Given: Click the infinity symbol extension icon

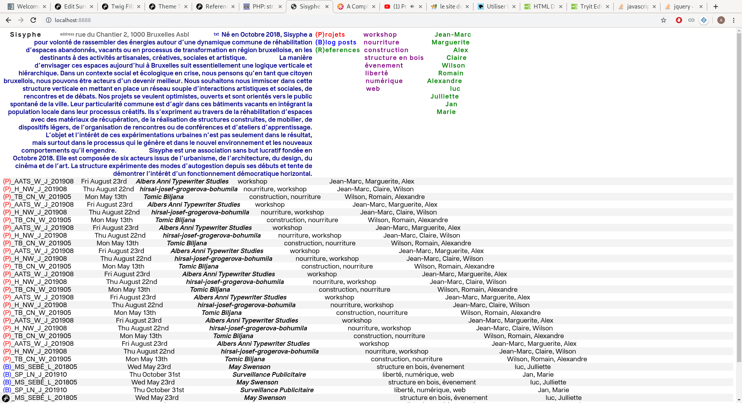Looking at the screenshot, I should 691,20.
